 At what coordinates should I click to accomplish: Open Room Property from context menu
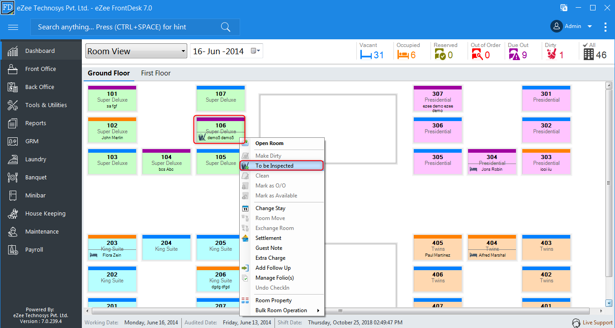pyautogui.click(x=282, y=300)
